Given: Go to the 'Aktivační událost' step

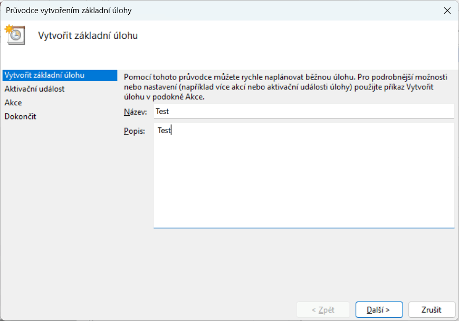Looking at the screenshot, I should [35, 89].
